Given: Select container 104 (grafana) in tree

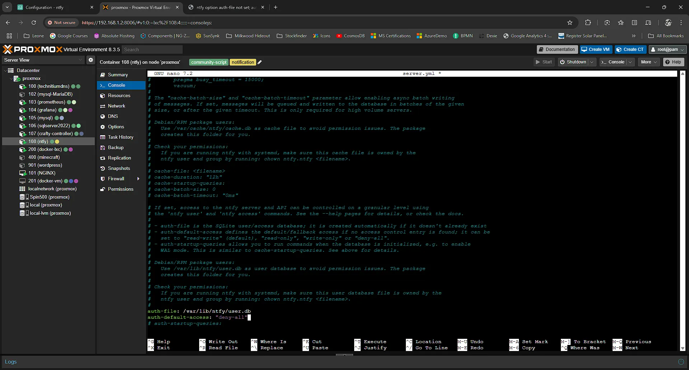Looking at the screenshot, I should (42, 110).
